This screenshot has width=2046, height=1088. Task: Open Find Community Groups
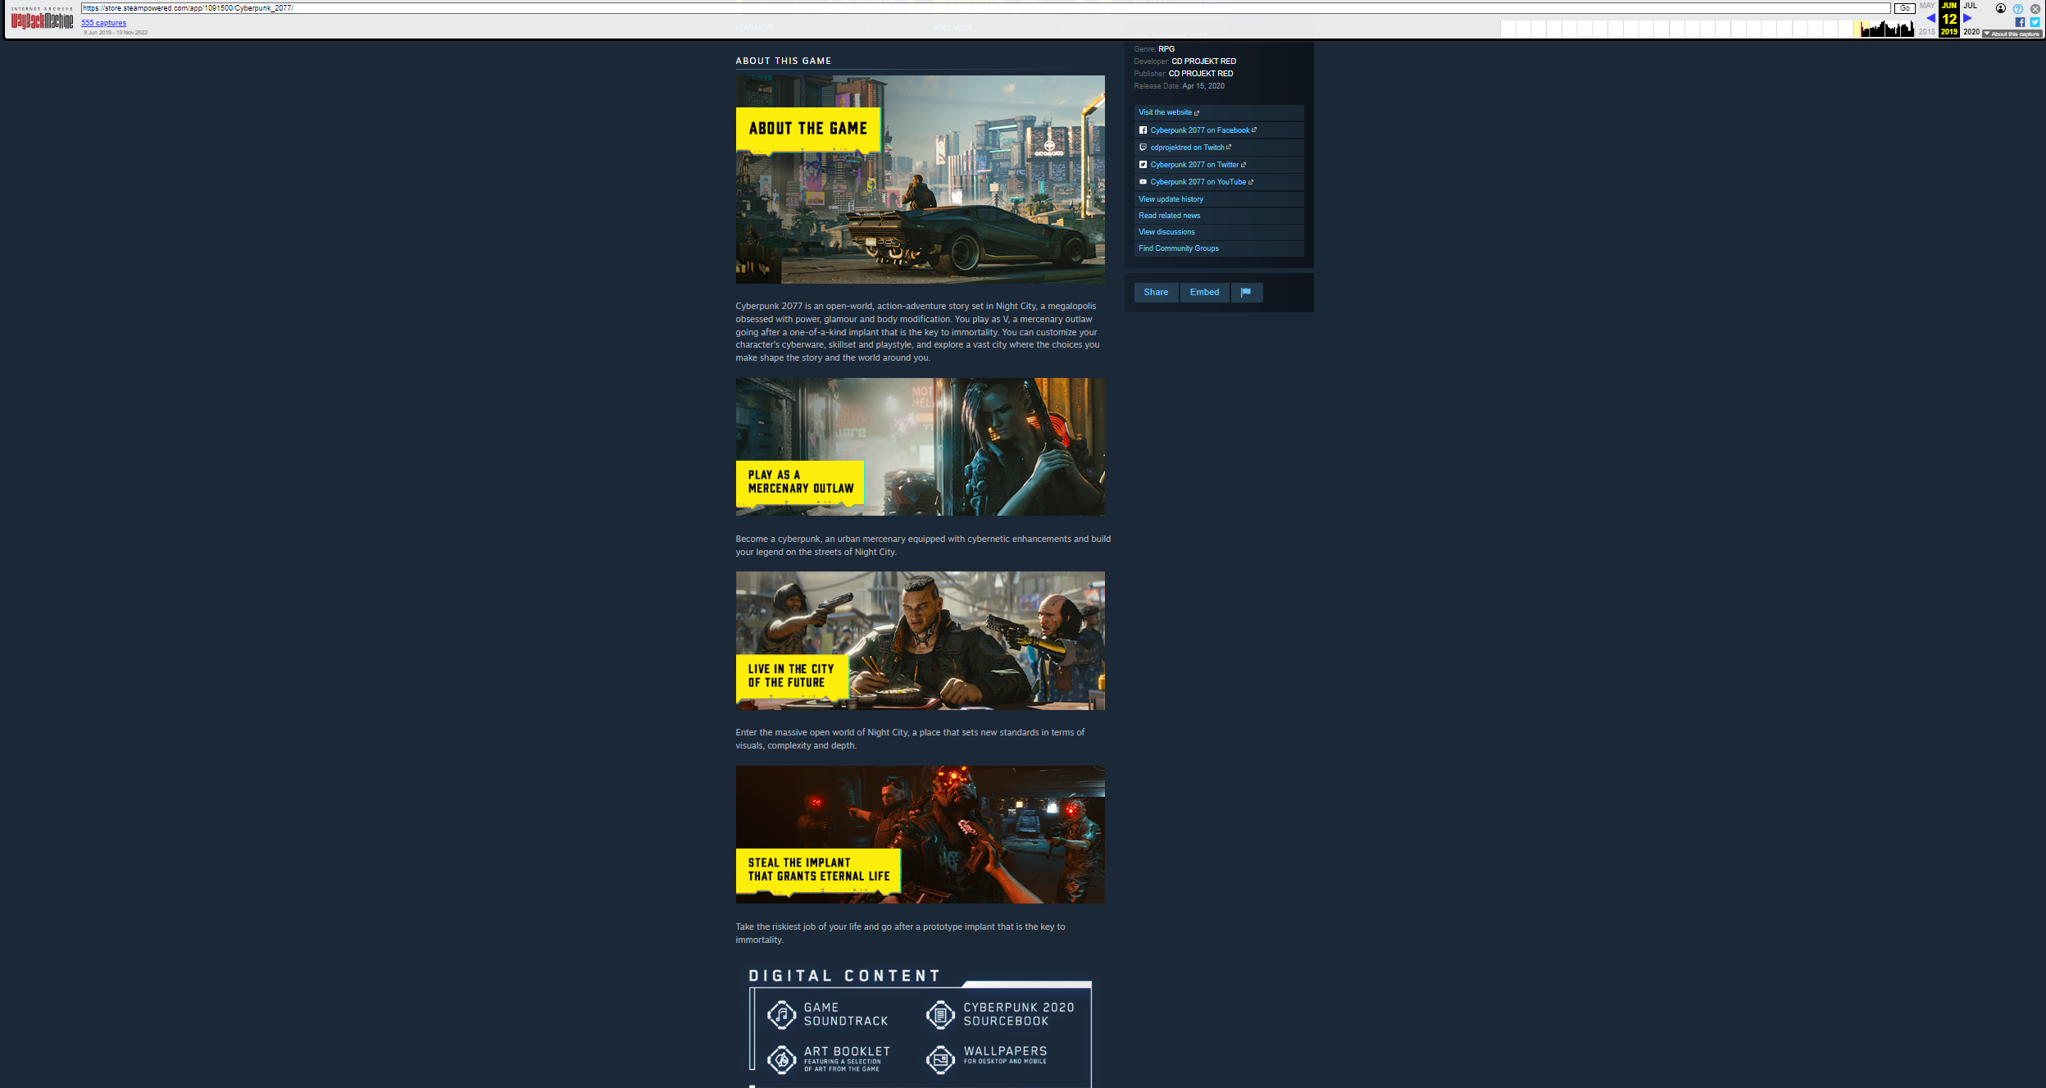(1218, 248)
